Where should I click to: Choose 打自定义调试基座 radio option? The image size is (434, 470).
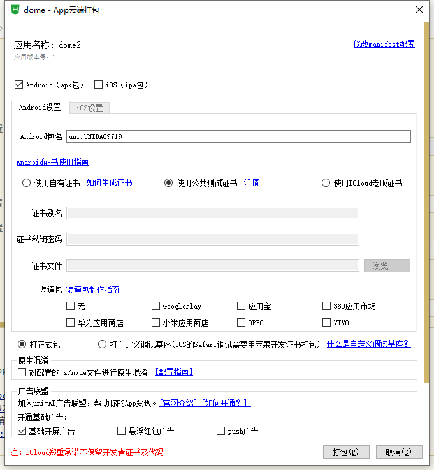click(x=103, y=344)
